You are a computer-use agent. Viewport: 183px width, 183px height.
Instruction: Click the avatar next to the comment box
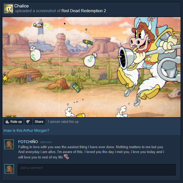pos(9,169)
